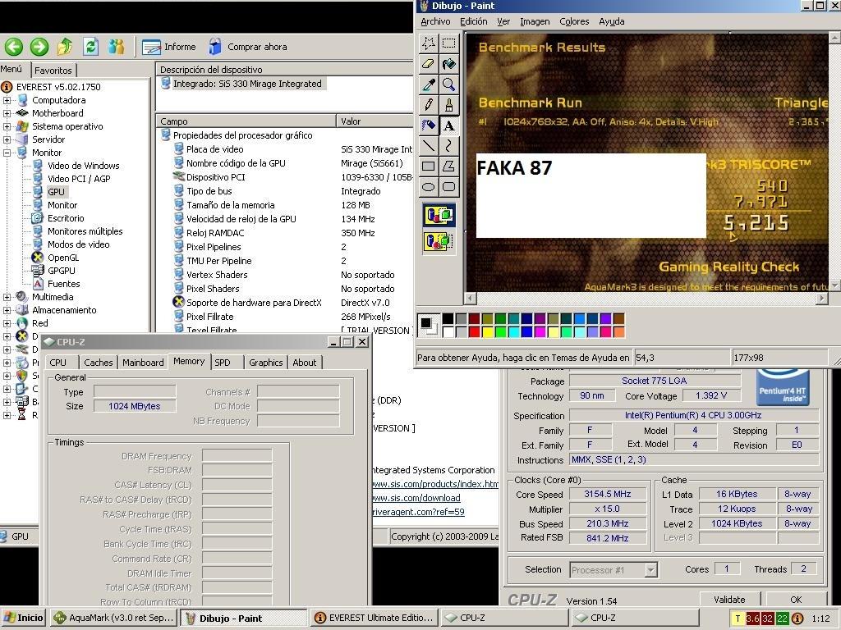Select the Fill bucket tool in Paint
Screen dimensions: 841x630
449,64
